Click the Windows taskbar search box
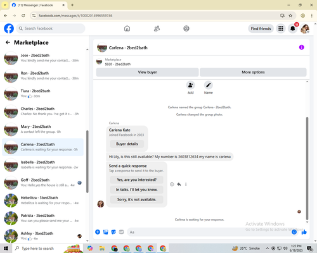The width and height of the screenshot is (317, 253). tap(48, 248)
